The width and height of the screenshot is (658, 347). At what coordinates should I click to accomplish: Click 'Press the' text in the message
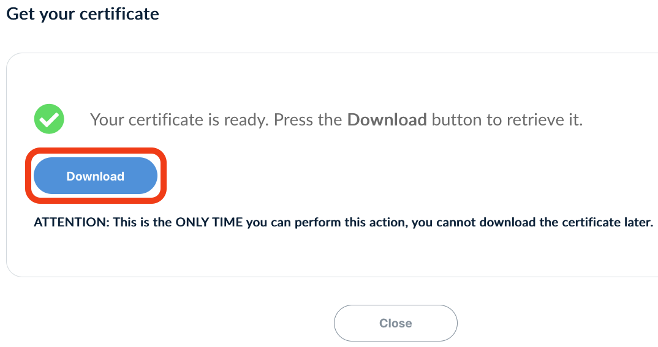pos(308,120)
